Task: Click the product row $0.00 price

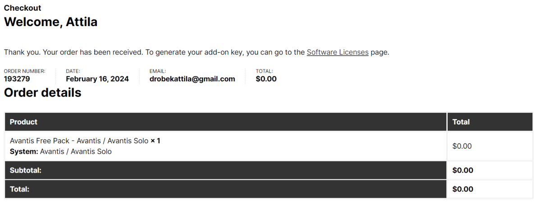Action: pyautogui.click(x=462, y=146)
